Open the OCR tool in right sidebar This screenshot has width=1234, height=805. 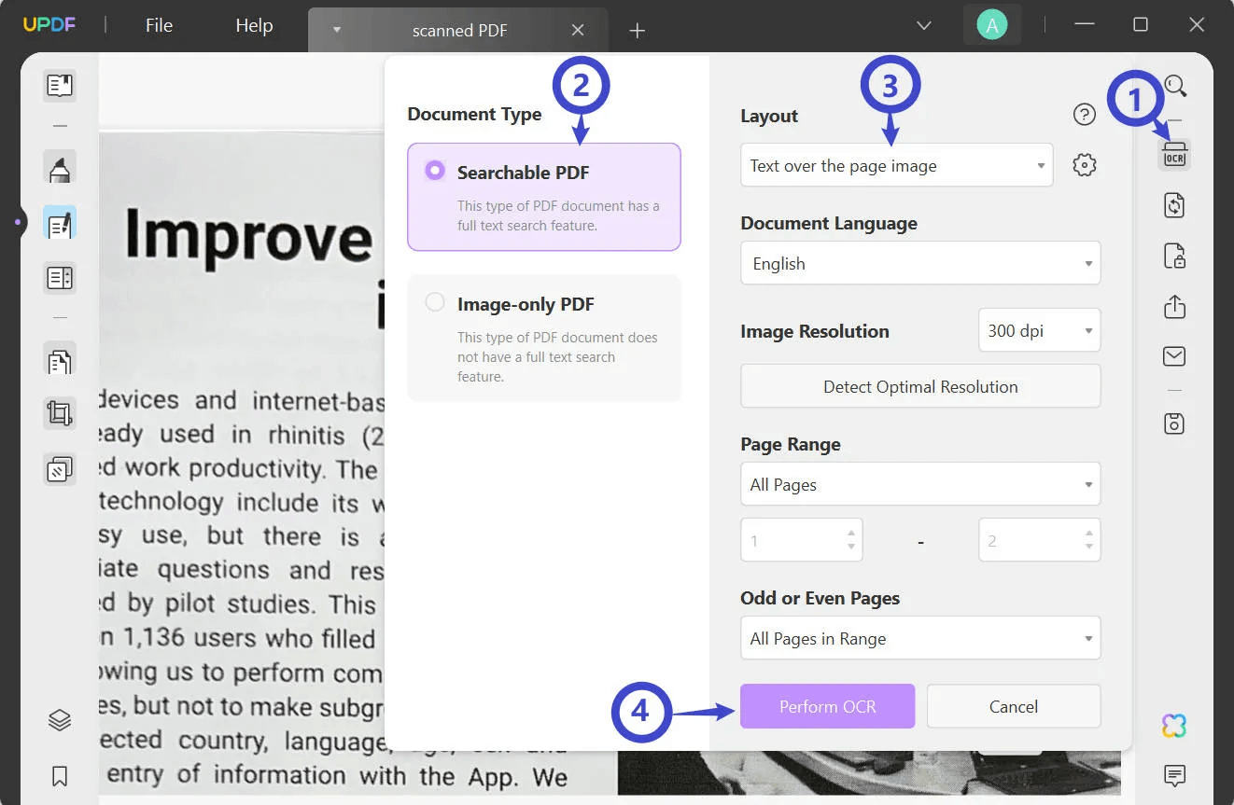tap(1174, 154)
